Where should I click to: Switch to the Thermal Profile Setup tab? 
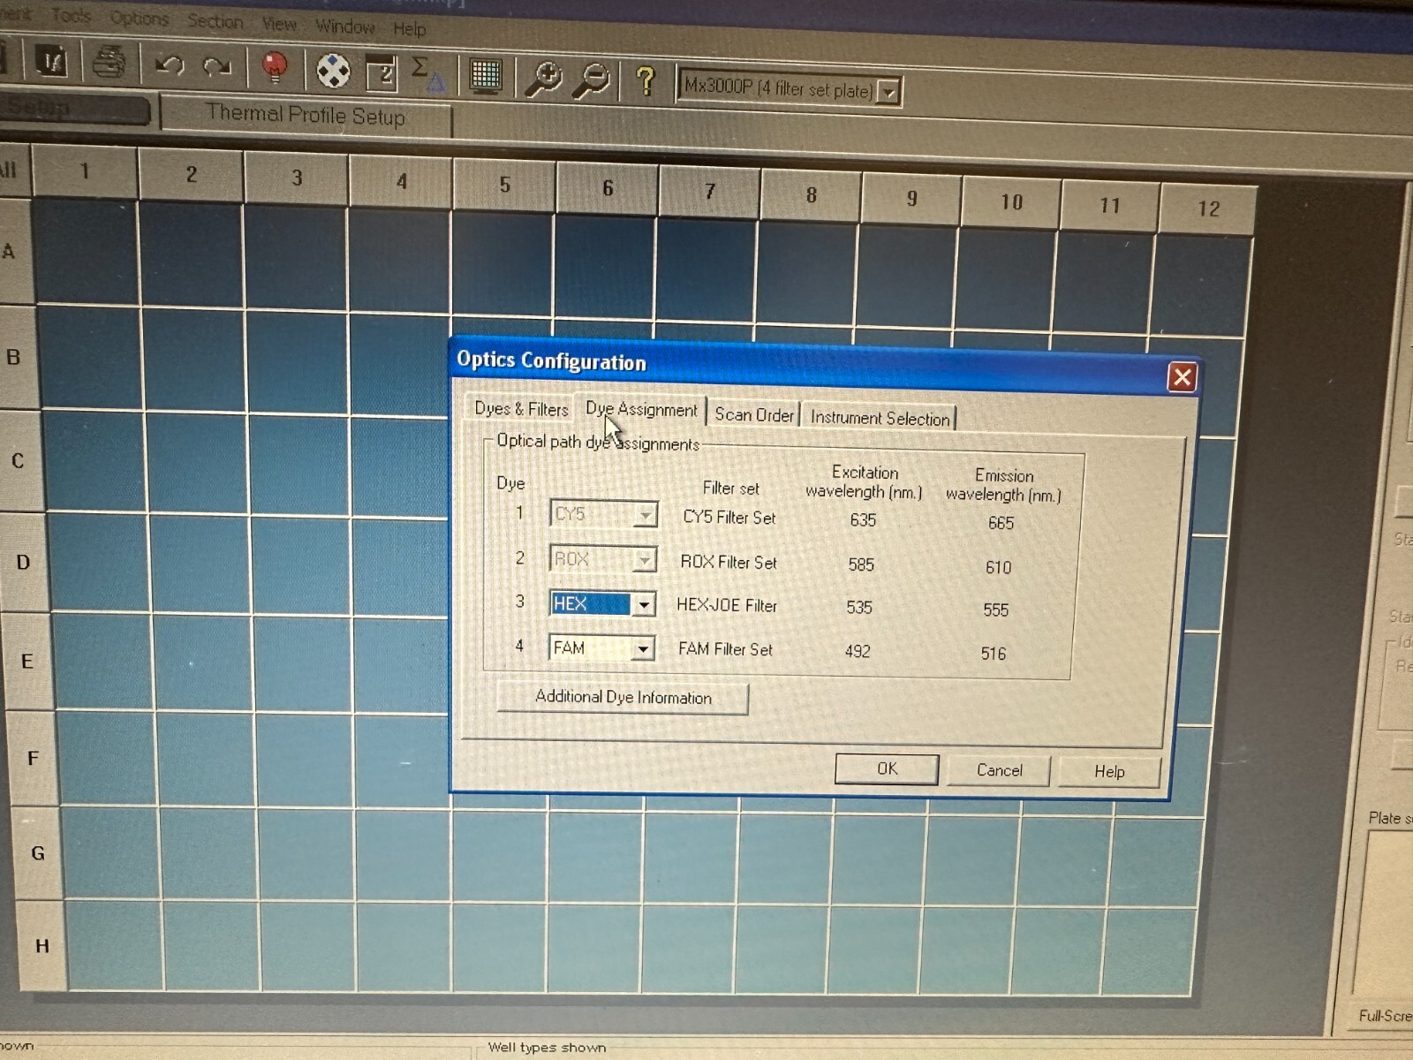[x=306, y=115]
